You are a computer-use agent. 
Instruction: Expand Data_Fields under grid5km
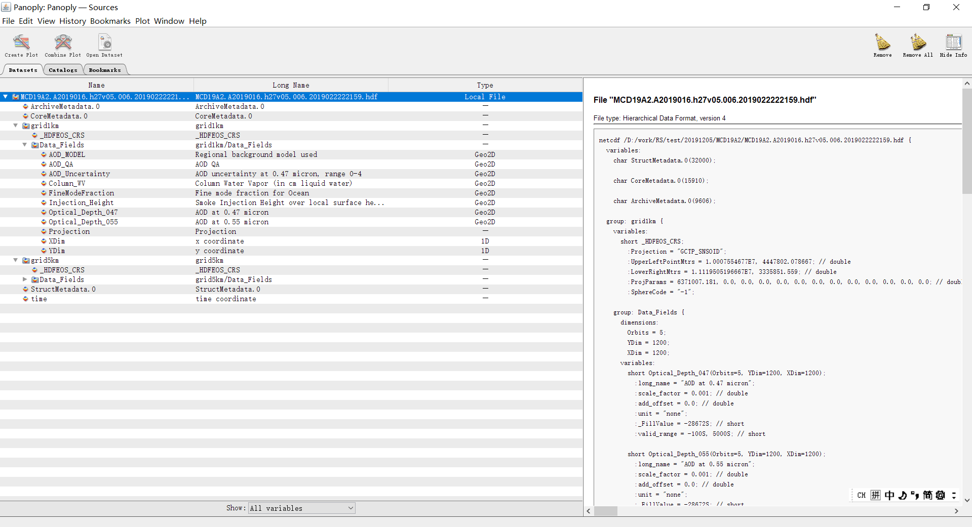[x=24, y=279]
